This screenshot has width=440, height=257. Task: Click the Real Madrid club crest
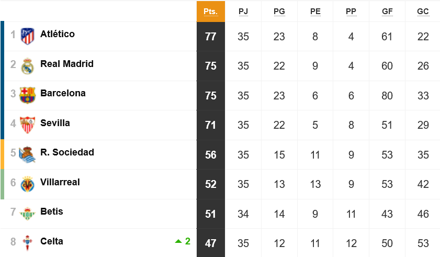pos(28,66)
